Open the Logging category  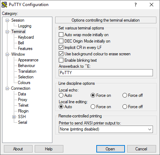pos(25,26)
